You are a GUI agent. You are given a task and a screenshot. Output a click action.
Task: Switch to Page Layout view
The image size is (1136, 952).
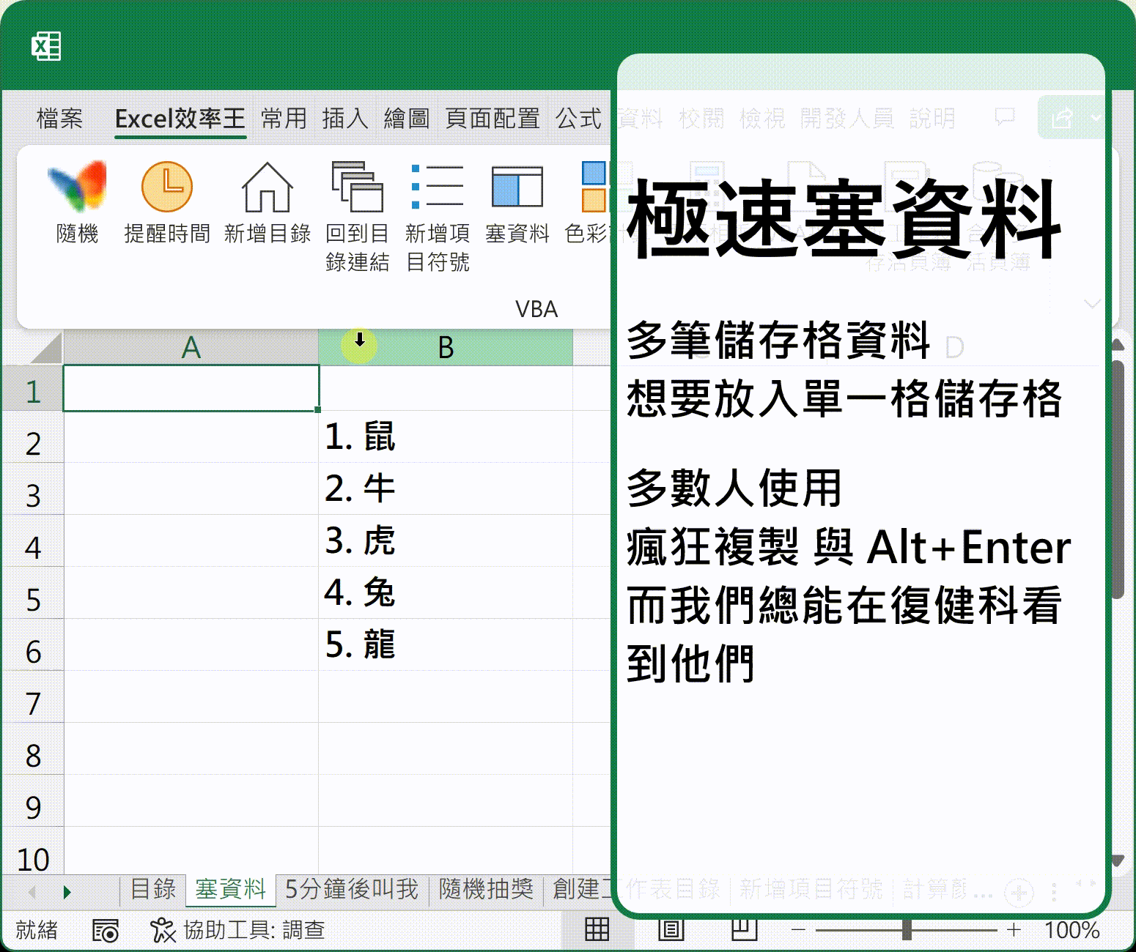tap(671, 930)
